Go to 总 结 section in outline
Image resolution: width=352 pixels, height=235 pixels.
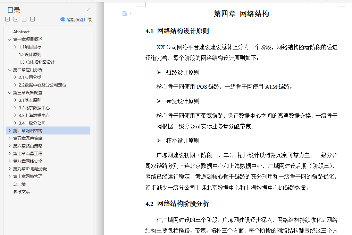19,184
